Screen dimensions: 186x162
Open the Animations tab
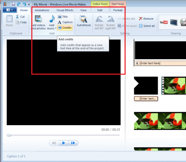pyautogui.click(x=42, y=10)
